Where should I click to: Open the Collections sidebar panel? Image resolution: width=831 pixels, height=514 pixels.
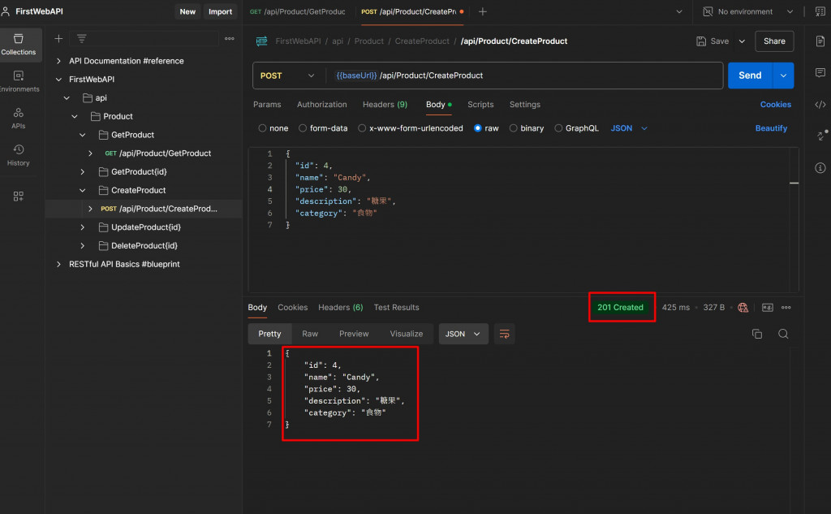coord(19,45)
